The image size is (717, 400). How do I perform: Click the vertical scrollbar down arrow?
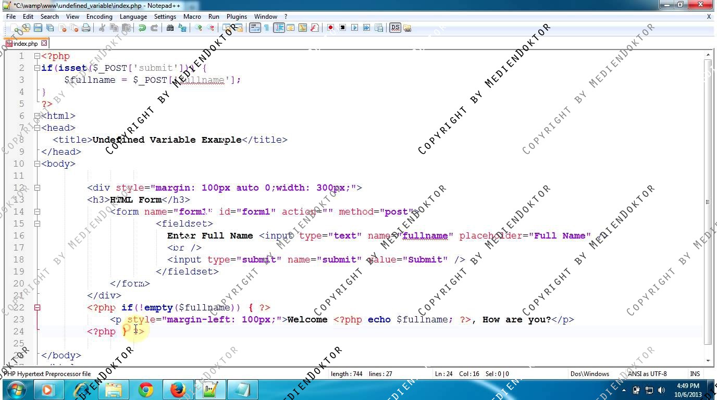point(708,360)
